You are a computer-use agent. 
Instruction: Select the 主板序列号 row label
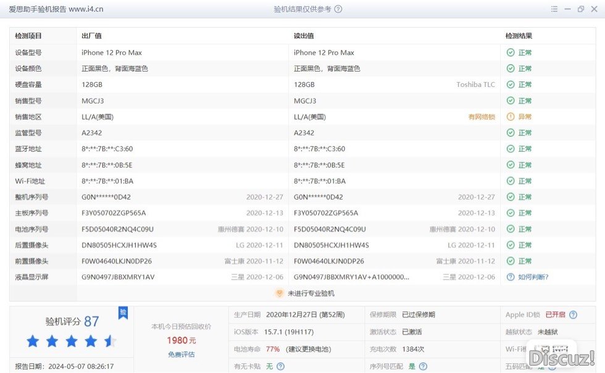click(31, 213)
